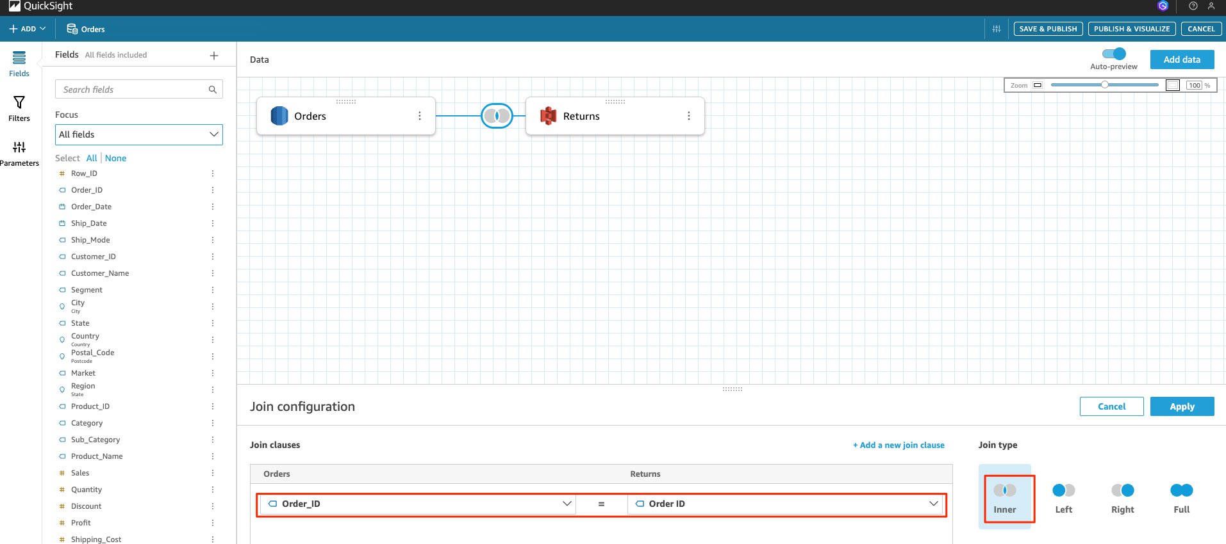Click the settings sliders icon in toolbar

997,29
